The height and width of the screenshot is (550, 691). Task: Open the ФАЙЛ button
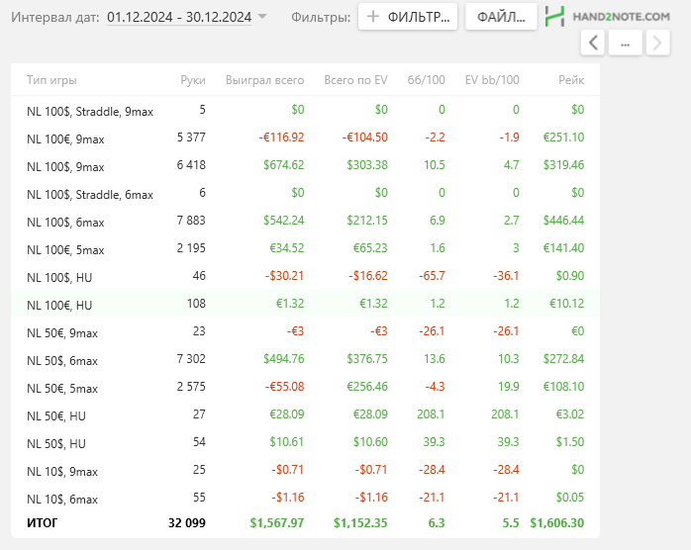[x=501, y=17]
